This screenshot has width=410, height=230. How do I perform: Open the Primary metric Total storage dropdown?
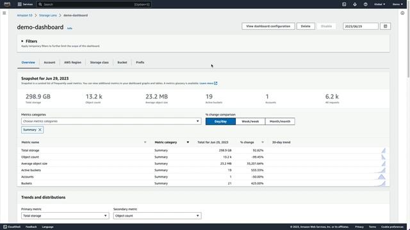[65, 216]
